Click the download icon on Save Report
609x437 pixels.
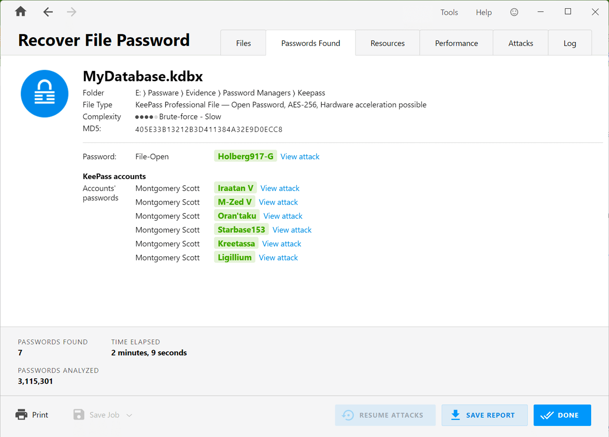tap(455, 415)
